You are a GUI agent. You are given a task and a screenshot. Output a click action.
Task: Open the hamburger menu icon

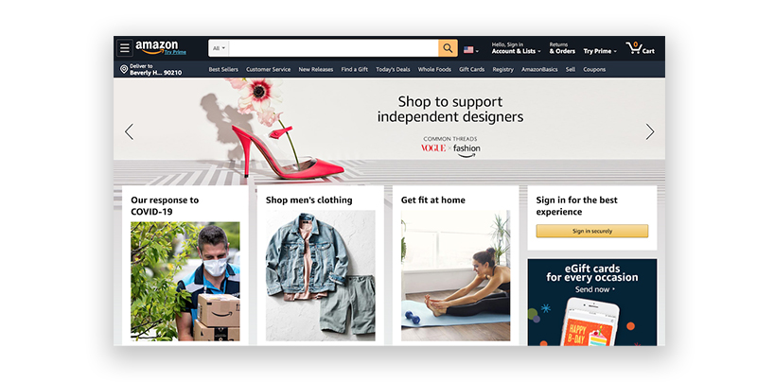125,48
